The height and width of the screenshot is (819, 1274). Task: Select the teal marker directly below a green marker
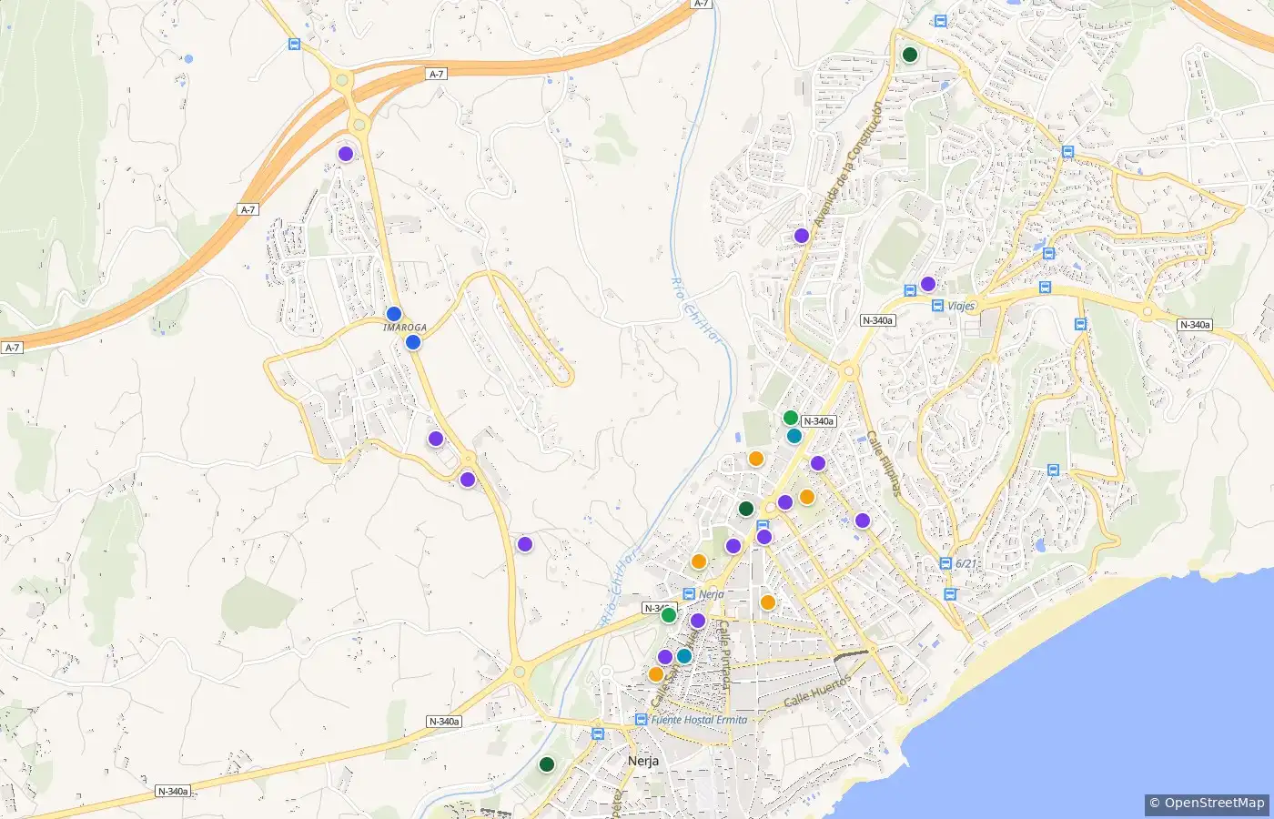[794, 436]
